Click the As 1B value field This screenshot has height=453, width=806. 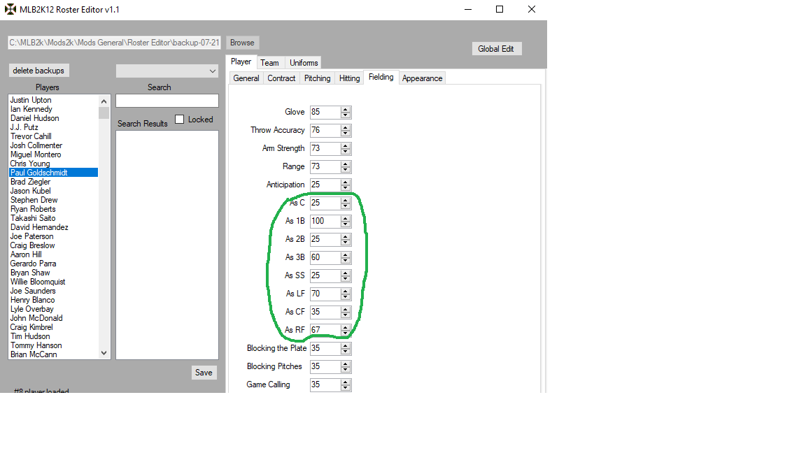click(x=325, y=221)
